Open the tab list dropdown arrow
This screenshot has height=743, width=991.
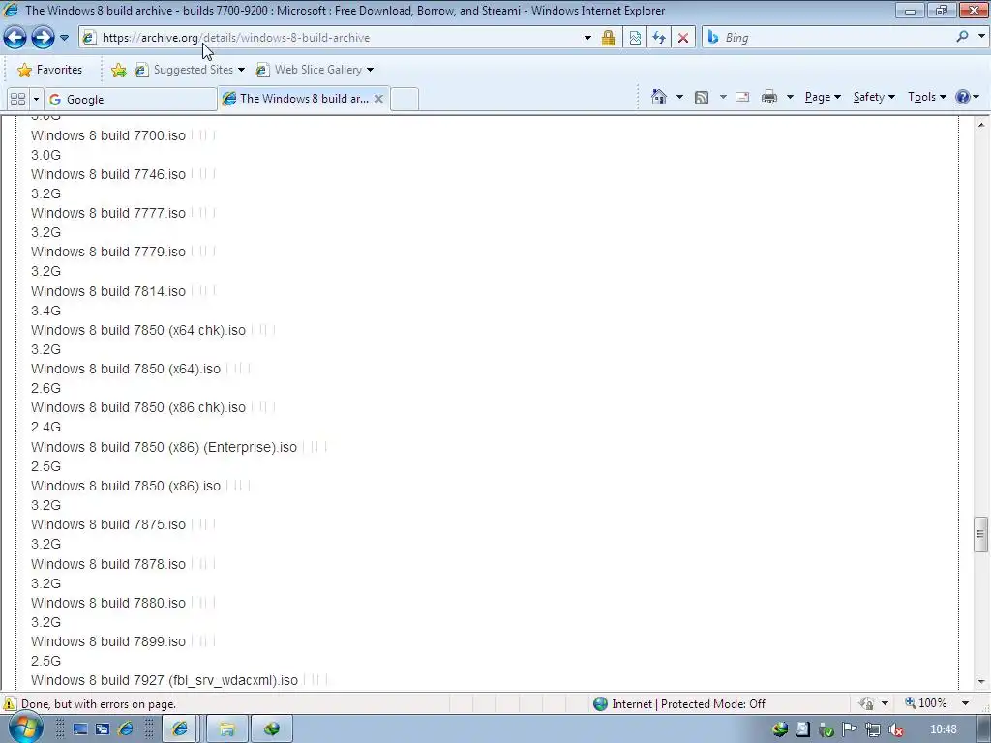coord(36,100)
